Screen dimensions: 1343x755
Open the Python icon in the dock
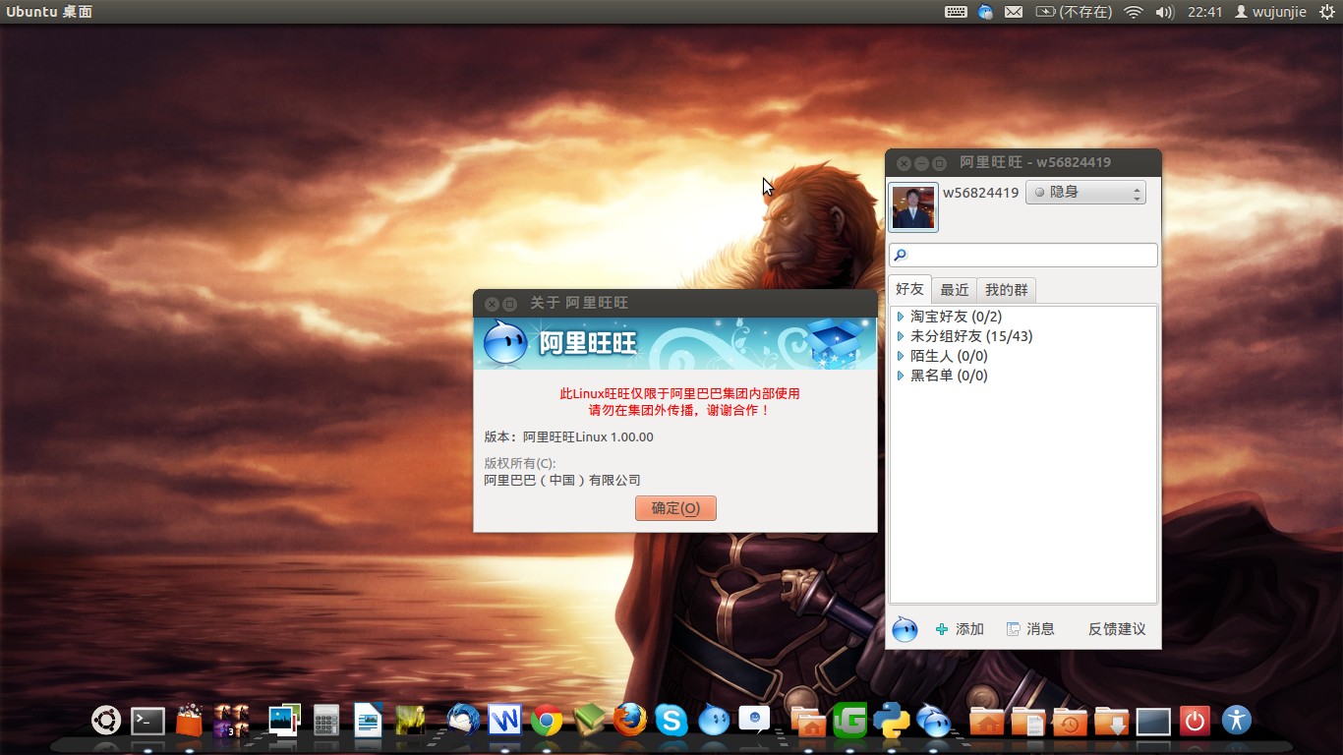tap(891, 721)
